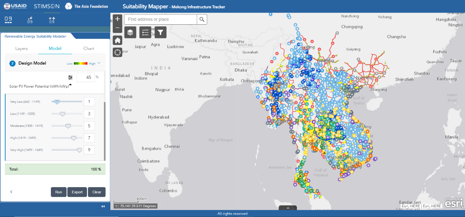The width and height of the screenshot is (465, 217).
Task: Switch to the Layers tab
Action: [x=21, y=49]
